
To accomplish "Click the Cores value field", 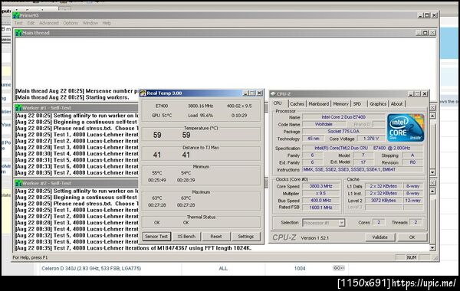I will coord(379,222).
